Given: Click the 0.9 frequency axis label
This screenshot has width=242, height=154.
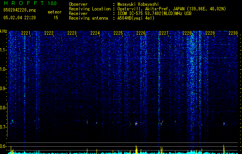Looking at the screenshot, I should tap(3, 89).
